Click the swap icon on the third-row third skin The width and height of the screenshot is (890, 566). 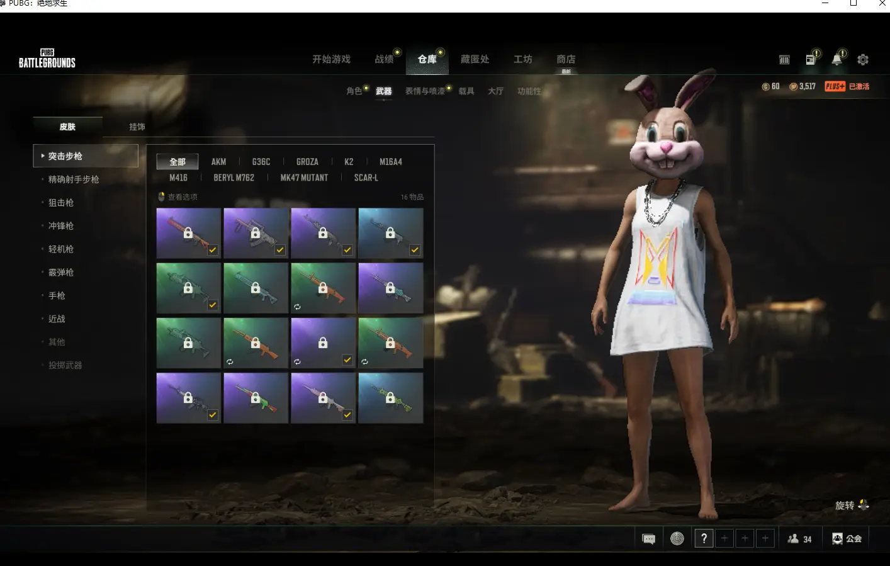[x=297, y=362]
